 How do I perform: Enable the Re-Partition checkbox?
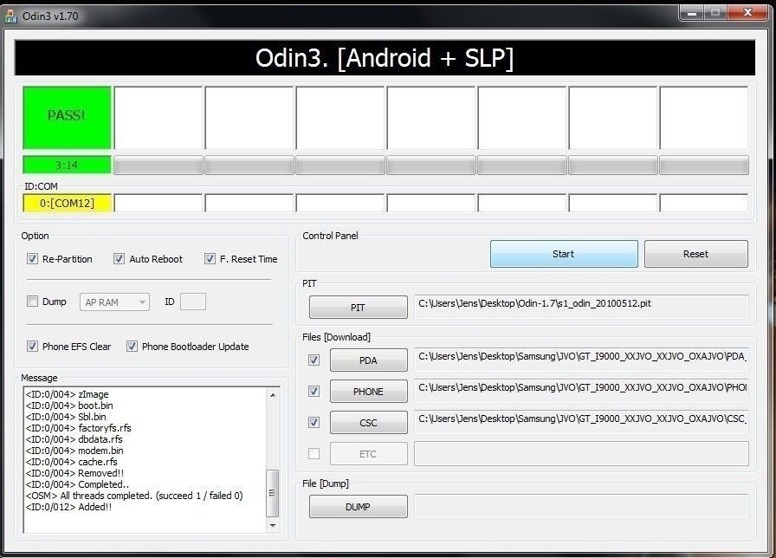33,259
